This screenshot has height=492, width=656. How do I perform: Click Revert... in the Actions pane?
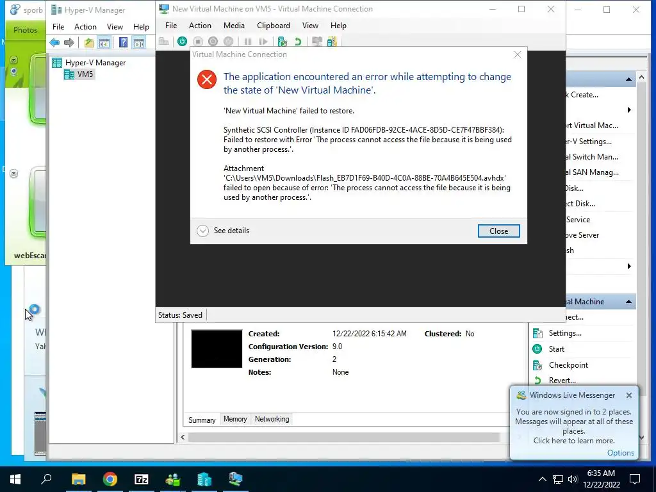coord(562,381)
